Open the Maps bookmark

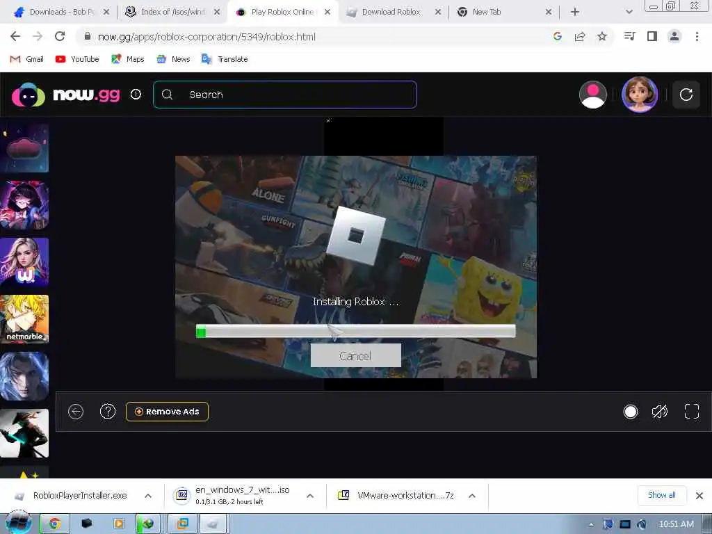point(128,59)
